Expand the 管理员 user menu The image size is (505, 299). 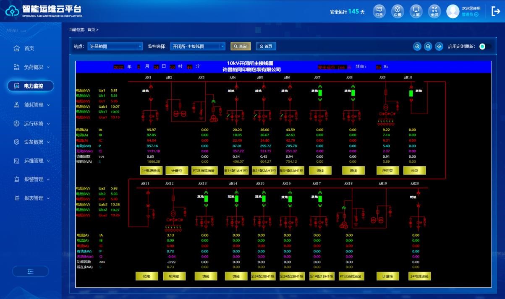(x=470, y=14)
